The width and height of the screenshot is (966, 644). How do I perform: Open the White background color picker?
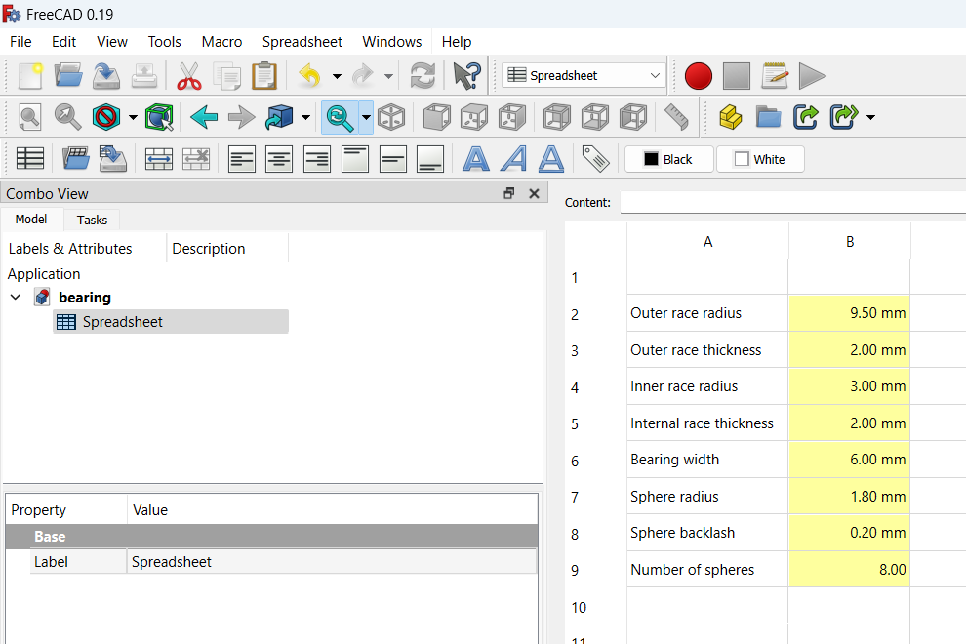[x=760, y=160]
